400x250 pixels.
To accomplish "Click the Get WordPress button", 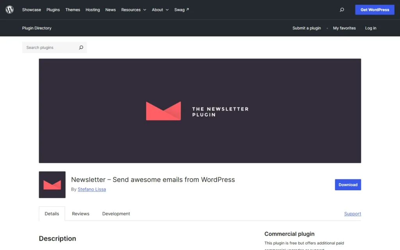I will (375, 10).
